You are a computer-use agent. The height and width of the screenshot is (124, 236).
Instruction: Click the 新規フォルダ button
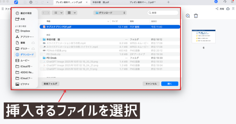pyautogui.click(x=51, y=84)
